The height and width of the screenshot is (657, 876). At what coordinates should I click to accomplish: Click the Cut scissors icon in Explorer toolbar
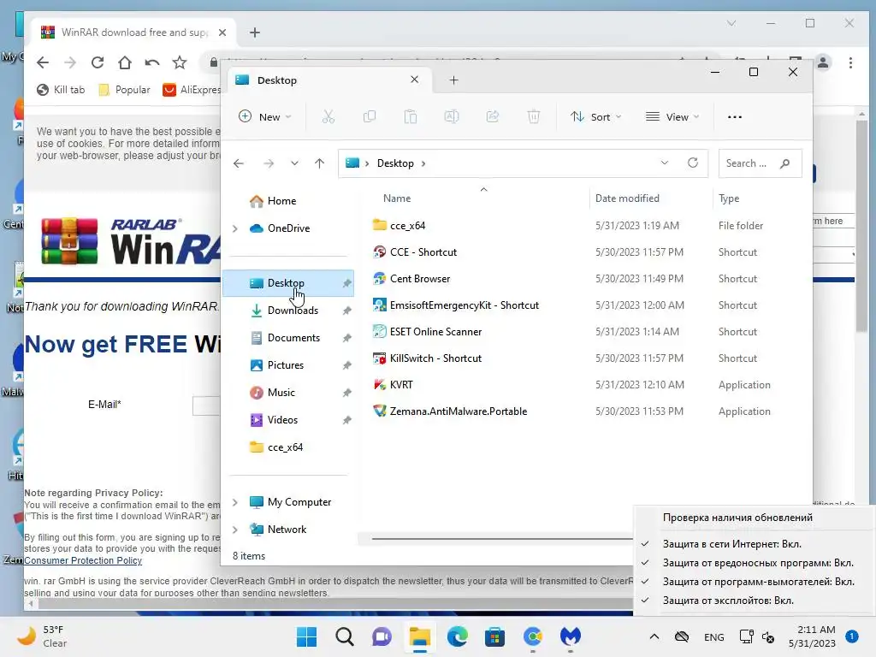pyautogui.click(x=328, y=116)
